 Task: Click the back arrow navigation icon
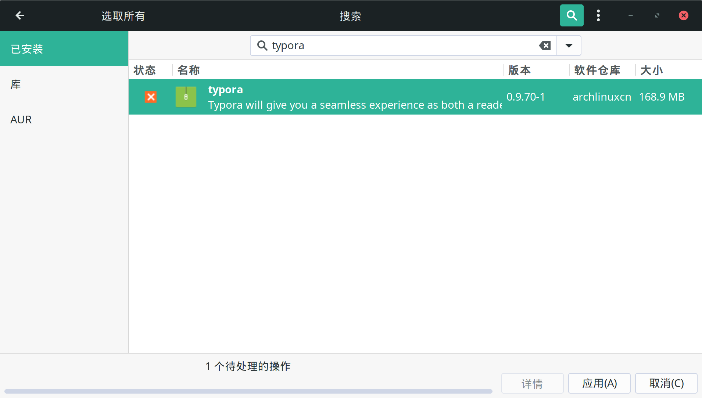(20, 15)
